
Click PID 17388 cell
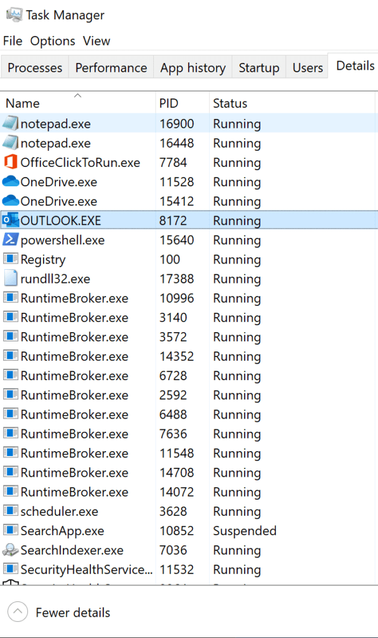point(177,279)
